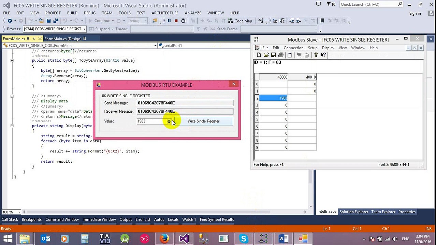Open Code Map from the toolbar

[x=240, y=21]
